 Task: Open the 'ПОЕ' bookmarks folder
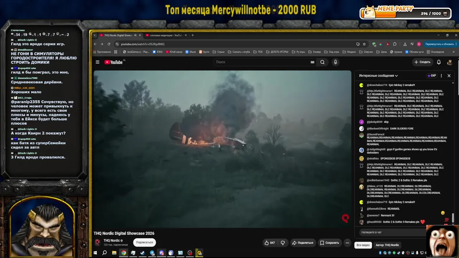(258, 52)
